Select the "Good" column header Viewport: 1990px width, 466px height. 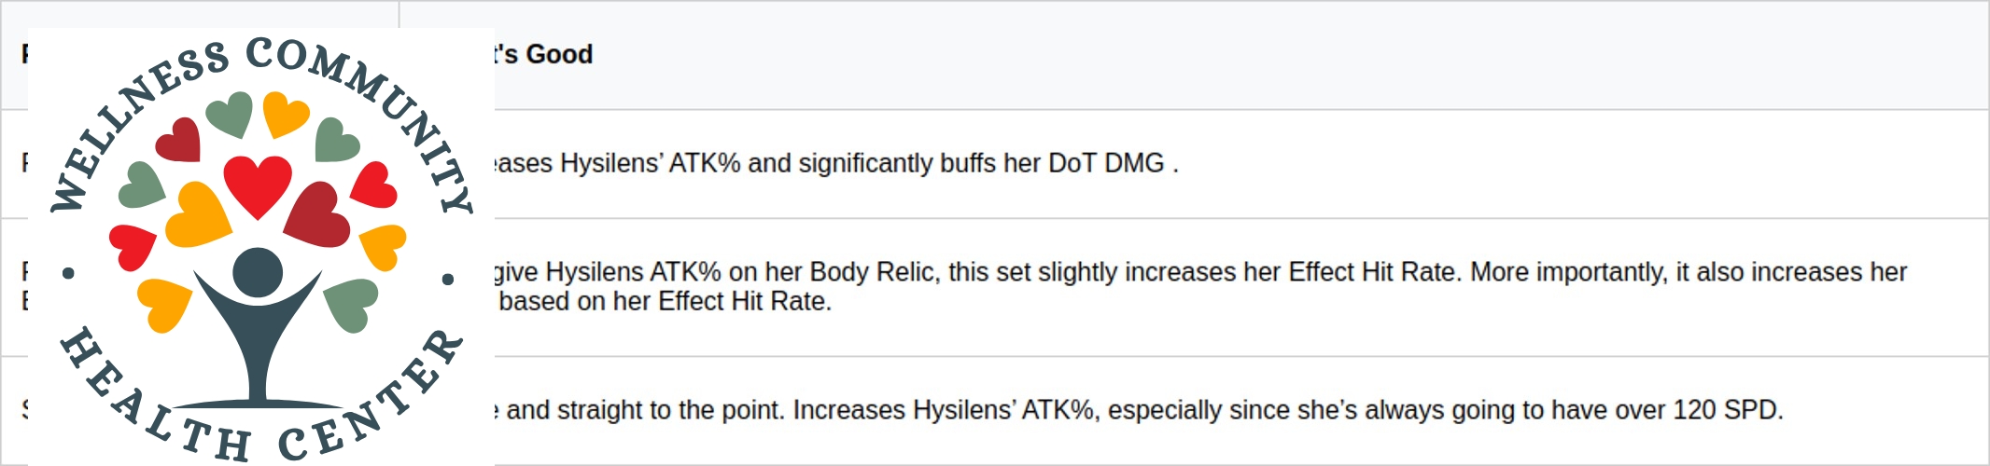pyautogui.click(x=558, y=54)
